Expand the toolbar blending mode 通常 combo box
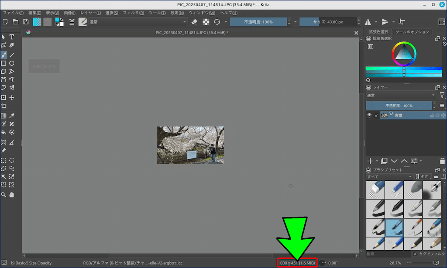The height and width of the screenshot is (268, 447). point(138,22)
